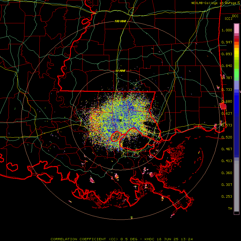Select the 0.307 legend value
This screenshot has height=241, width=241.
(227, 185)
